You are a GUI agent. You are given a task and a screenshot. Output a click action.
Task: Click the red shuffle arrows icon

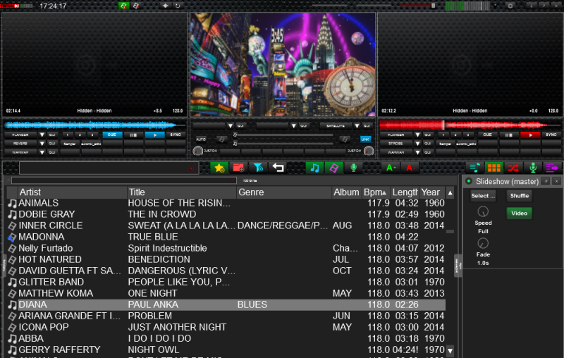click(514, 168)
